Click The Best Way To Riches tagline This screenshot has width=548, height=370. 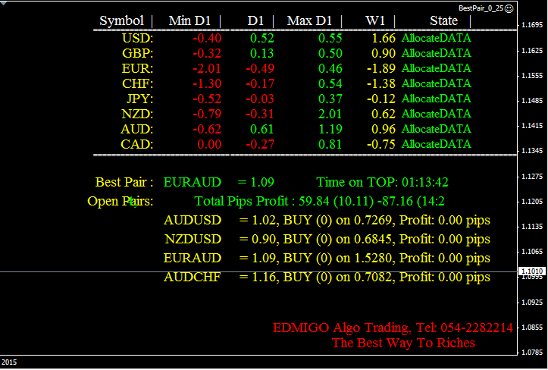point(403,343)
